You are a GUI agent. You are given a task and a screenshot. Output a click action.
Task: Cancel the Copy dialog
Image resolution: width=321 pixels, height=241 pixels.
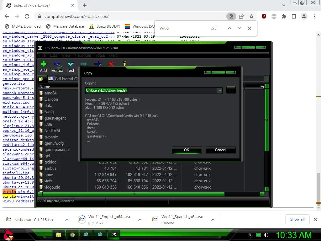pyautogui.click(x=220, y=150)
